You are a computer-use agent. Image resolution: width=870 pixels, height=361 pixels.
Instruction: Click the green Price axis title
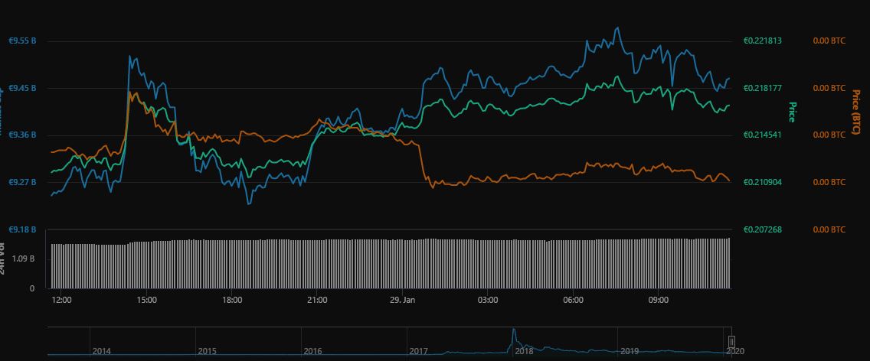[793, 112]
